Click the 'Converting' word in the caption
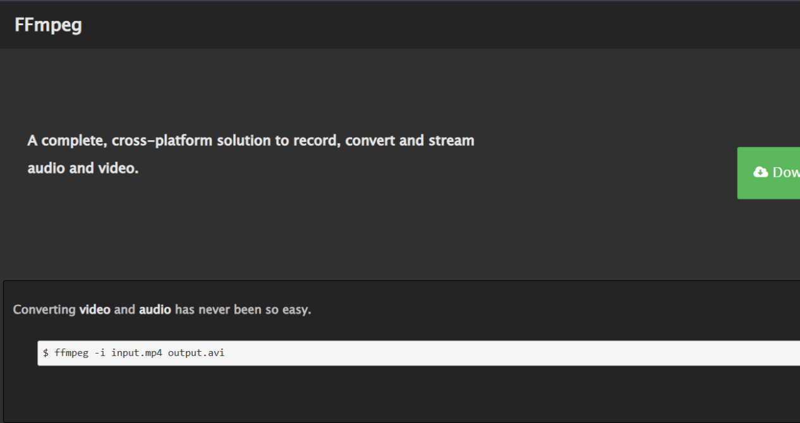 tap(44, 310)
